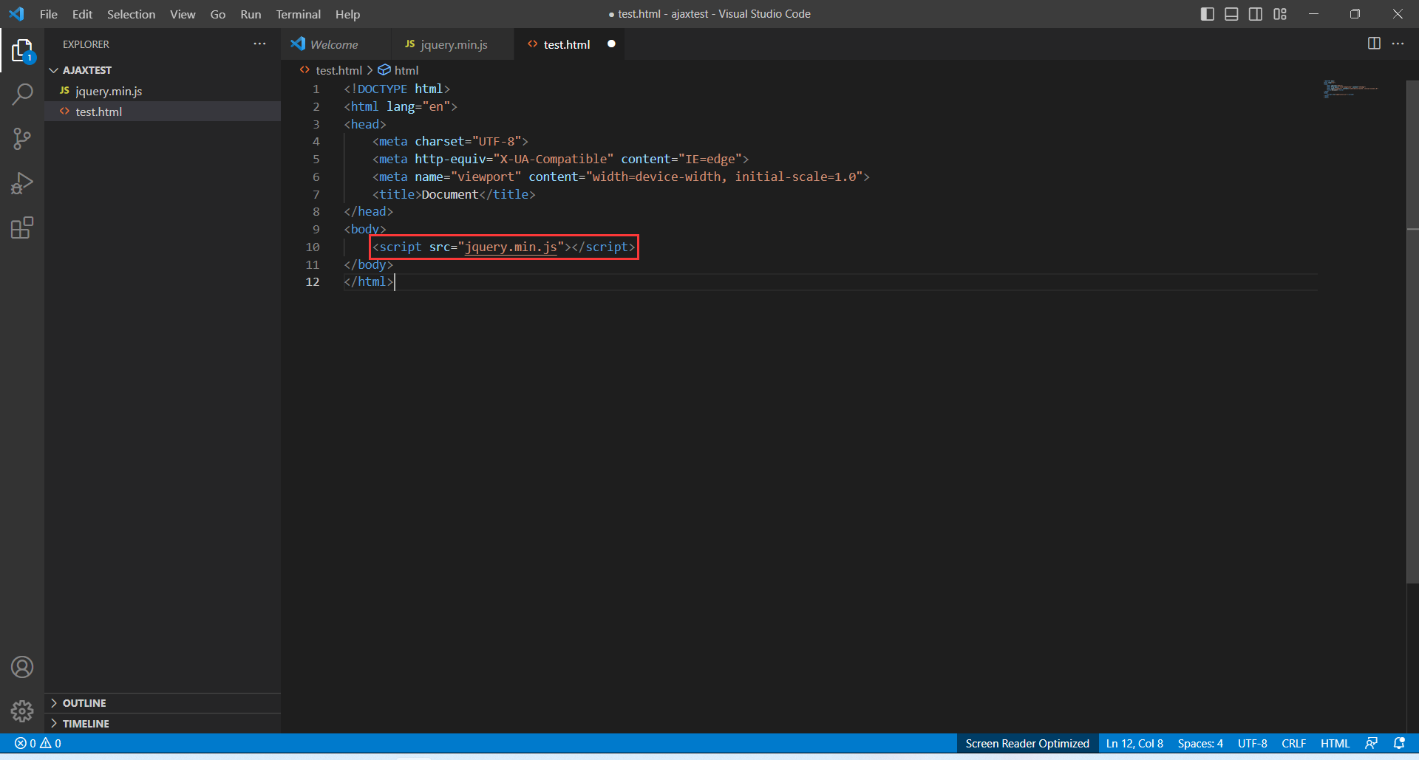Screen dimensions: 1419x760
Task: Open the File menu
Action: 49,14
